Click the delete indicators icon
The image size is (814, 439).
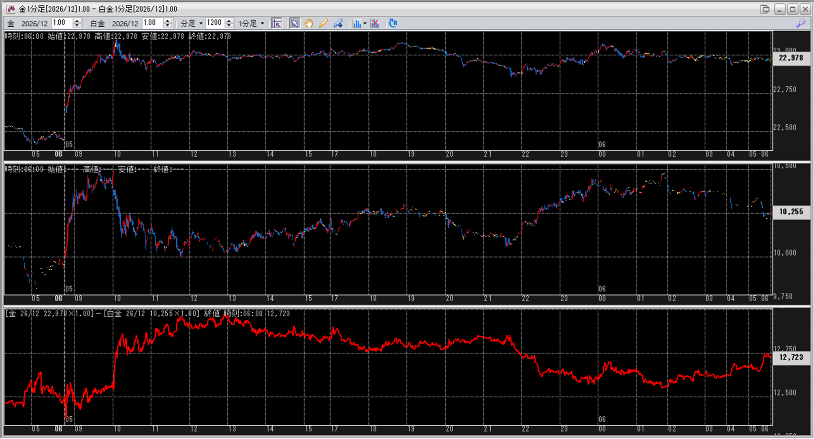point(375,23)
